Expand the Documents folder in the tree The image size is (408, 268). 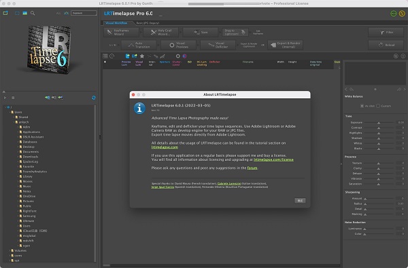point(18,152)
